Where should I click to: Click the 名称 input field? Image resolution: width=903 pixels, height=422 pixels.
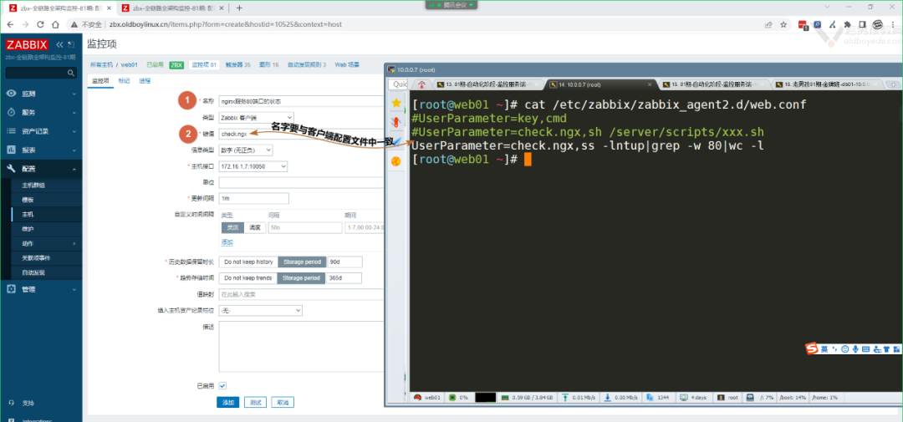[301, 100]
